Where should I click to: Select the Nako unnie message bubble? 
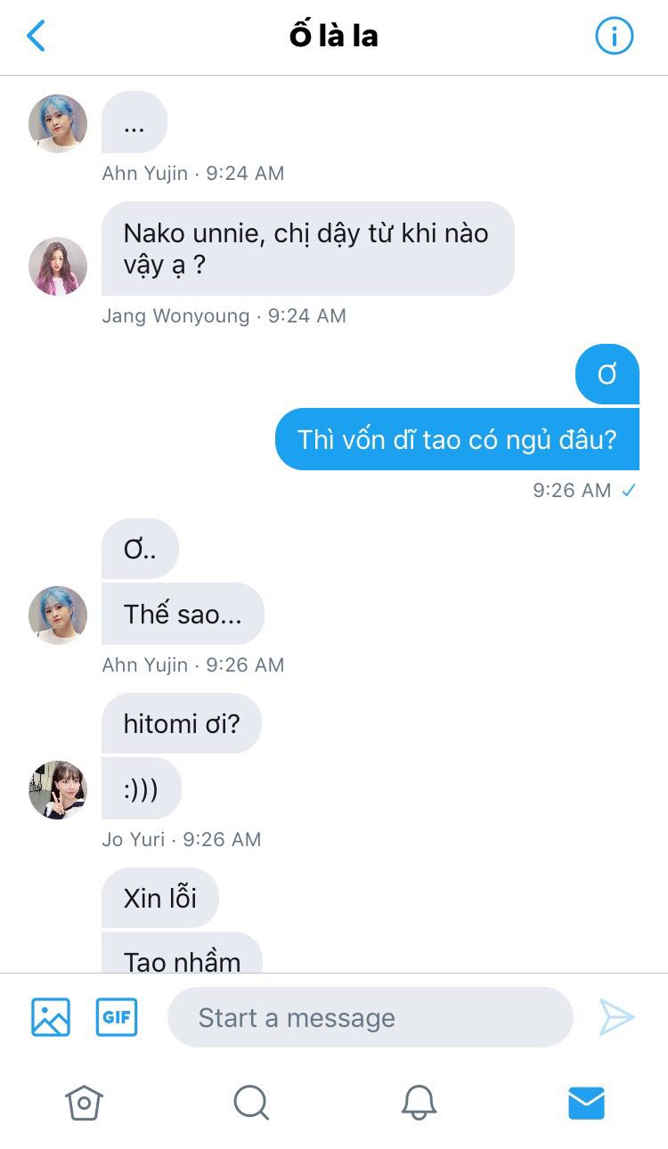308,249
